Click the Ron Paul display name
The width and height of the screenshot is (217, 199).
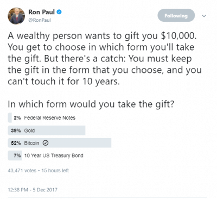(41, 12)
